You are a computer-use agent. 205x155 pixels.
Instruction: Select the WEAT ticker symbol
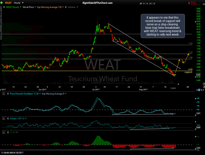[x=8, y=3]
